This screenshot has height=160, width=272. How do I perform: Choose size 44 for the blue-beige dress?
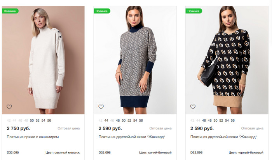pos(106,120)
